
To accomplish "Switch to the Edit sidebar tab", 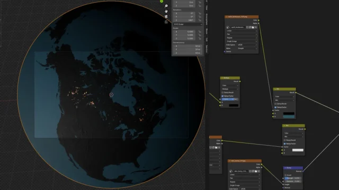I will pyautogui.click(x=207, y=40).
